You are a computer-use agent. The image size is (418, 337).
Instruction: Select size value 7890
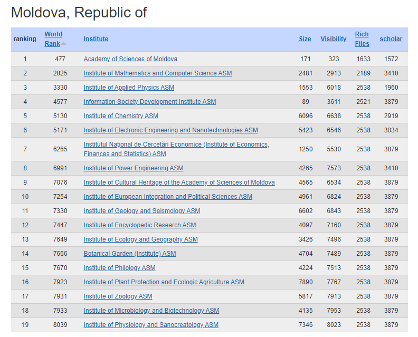306,282
